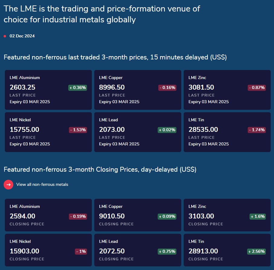Screen dimensions: 274x270
Task: Click the +2.56% Tin closing badge
Action: [x=256, y=252]
